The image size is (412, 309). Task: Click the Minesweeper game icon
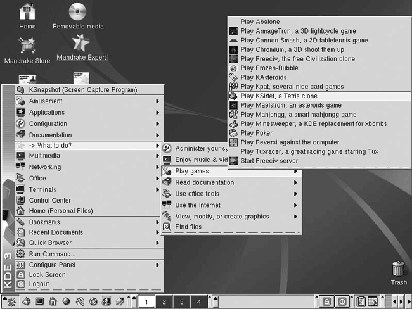tap(233, 123)
